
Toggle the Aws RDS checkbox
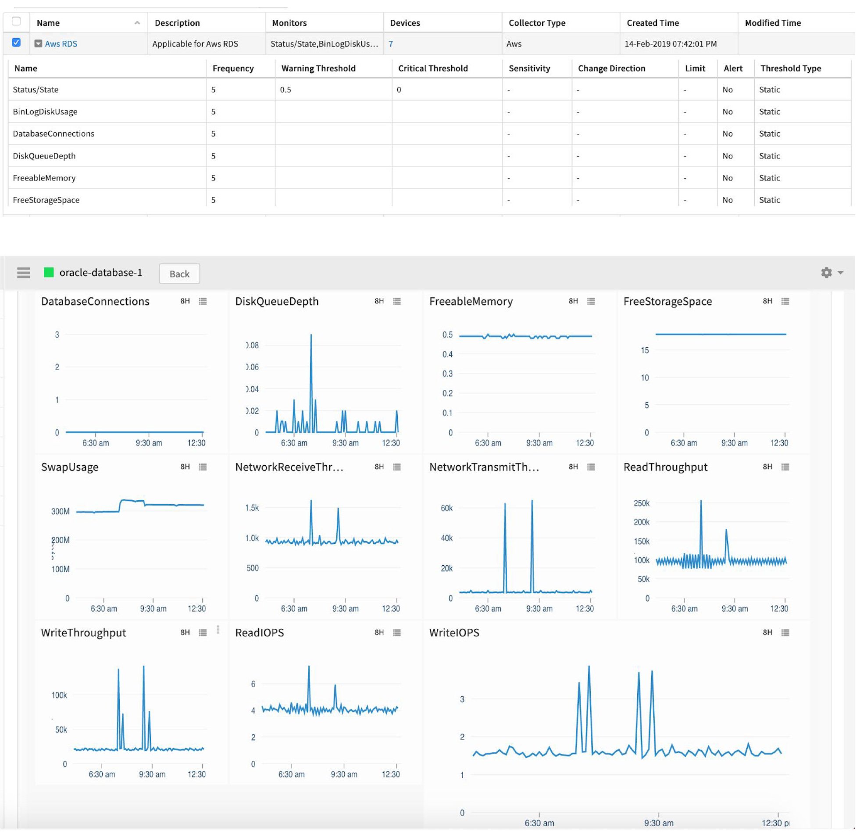pyautogui.click(x=17, y=43)
